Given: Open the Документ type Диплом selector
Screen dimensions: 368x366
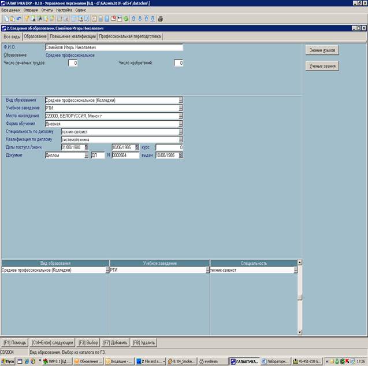Looking at the screenshot, I should pos(86,155).
